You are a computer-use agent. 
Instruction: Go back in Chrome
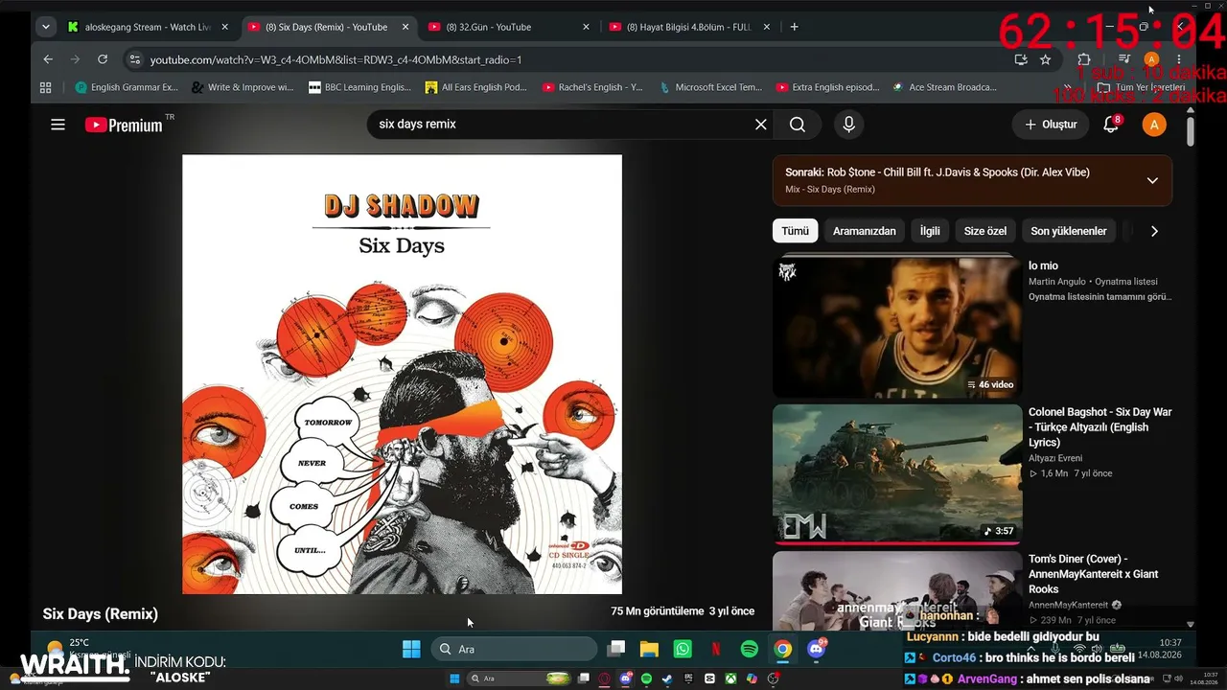(48, 59)
